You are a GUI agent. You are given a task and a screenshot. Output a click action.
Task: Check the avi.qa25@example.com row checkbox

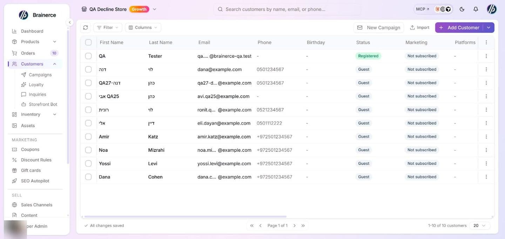click(x=88, y=96)
